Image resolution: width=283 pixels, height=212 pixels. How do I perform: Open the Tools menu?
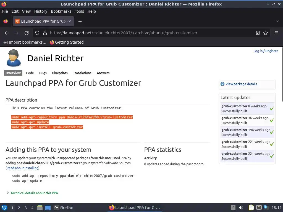(79, 11)
